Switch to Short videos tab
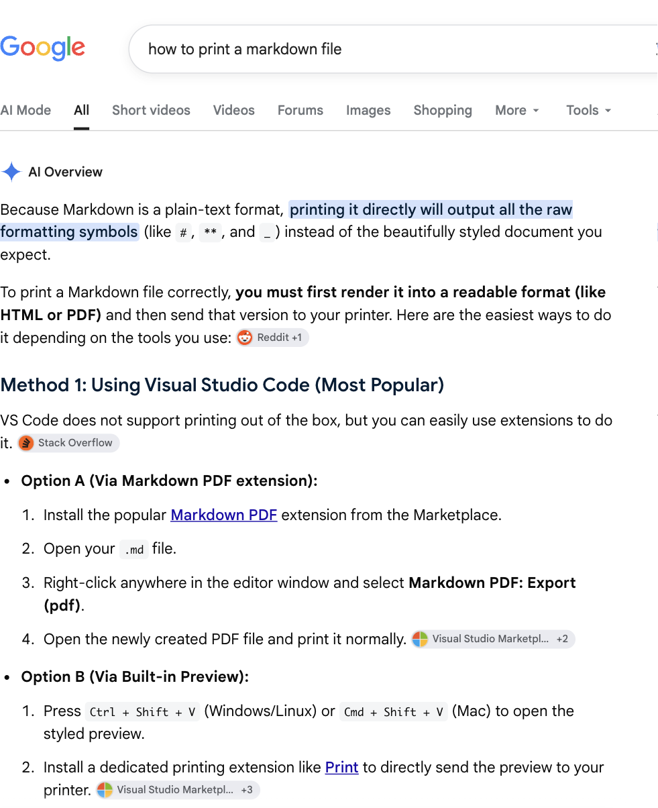This screenshot has height=808, width=658. (x=151, y=110)
